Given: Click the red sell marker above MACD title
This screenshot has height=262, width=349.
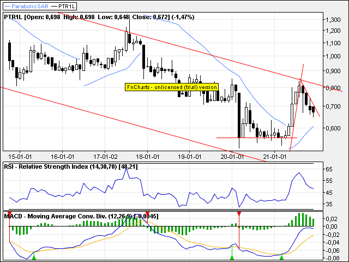Looking at the screenshot, I should pos(9,213).
